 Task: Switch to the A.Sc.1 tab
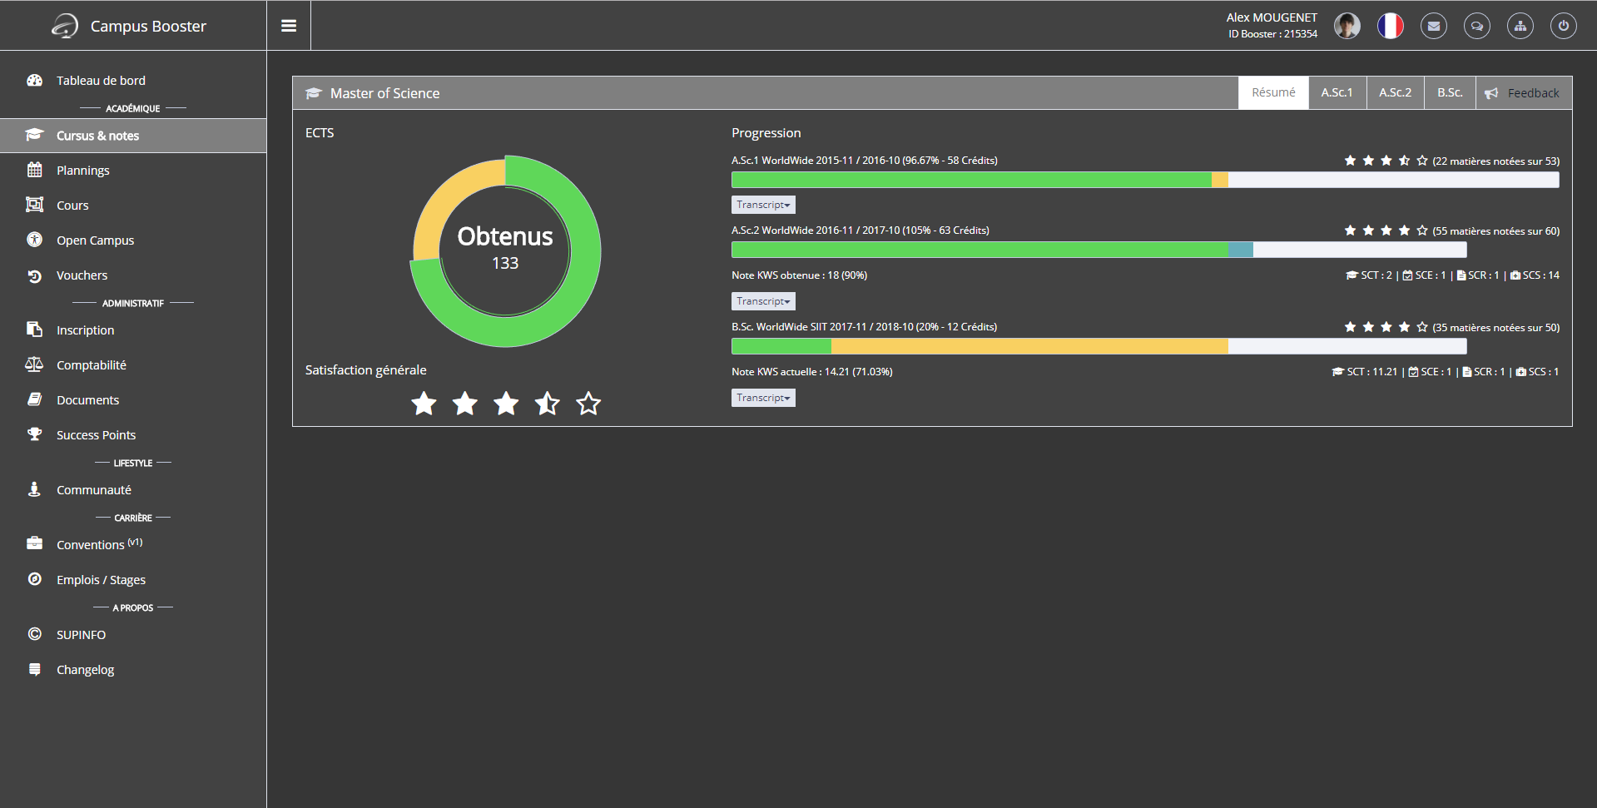click(1337, 92)
